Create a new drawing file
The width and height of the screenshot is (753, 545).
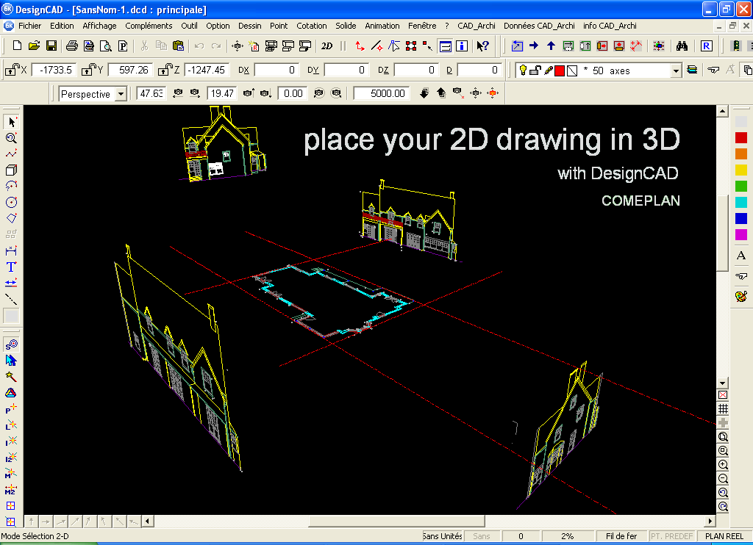pyautogui.click(x=17, y=46)
